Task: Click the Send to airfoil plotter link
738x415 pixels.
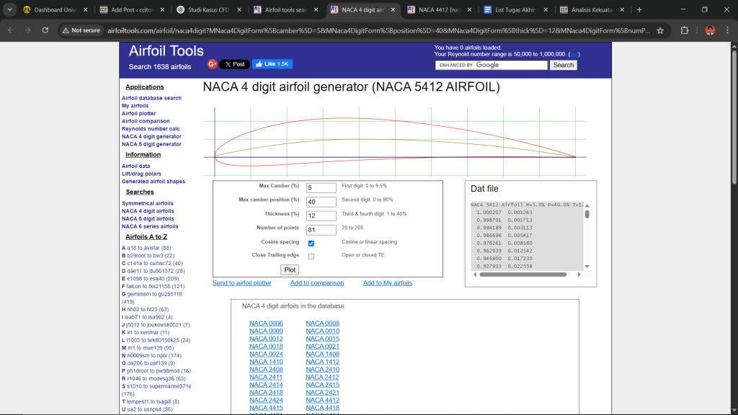Action: click(241, 283)
